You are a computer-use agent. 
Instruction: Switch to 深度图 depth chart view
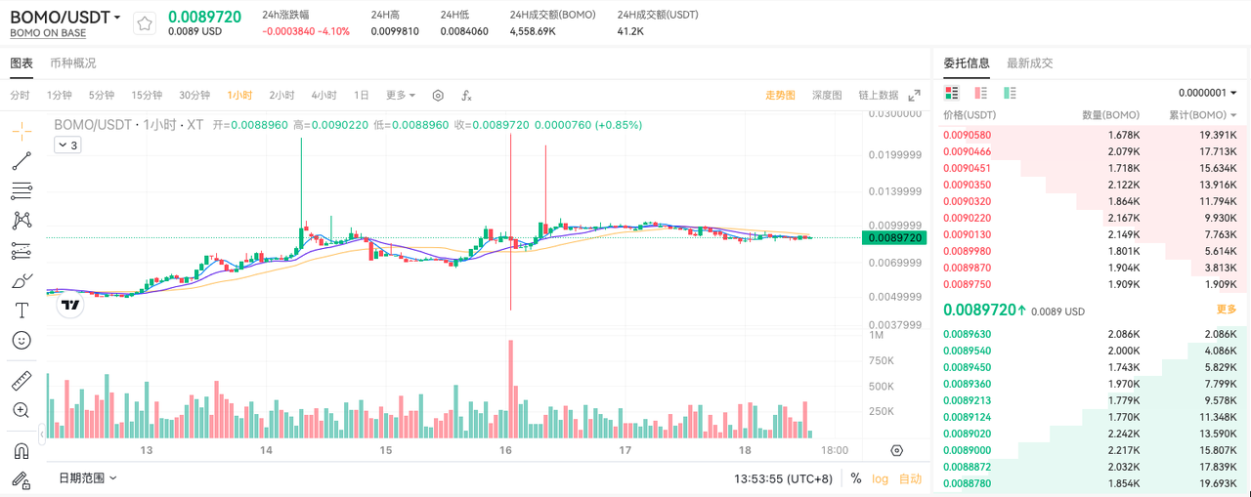coord(827,96)
